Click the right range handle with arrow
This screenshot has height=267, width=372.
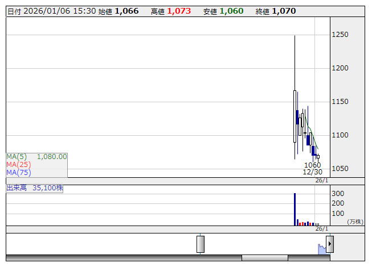(329, 244)
